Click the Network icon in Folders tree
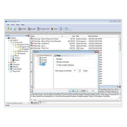 click(x=11, y=67)
